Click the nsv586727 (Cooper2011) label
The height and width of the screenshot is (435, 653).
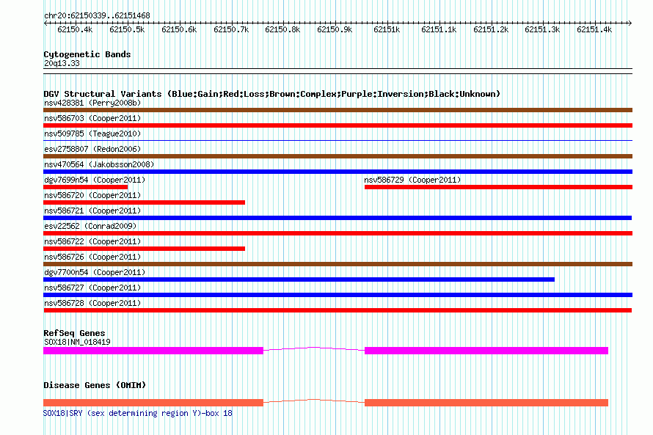tap(92, 288)
